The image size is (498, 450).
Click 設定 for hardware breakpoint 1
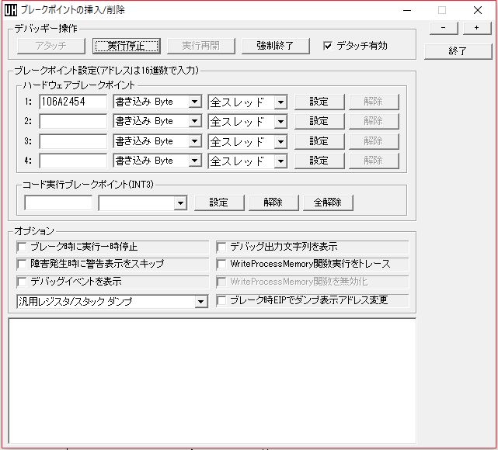click(x=319, y=102)
